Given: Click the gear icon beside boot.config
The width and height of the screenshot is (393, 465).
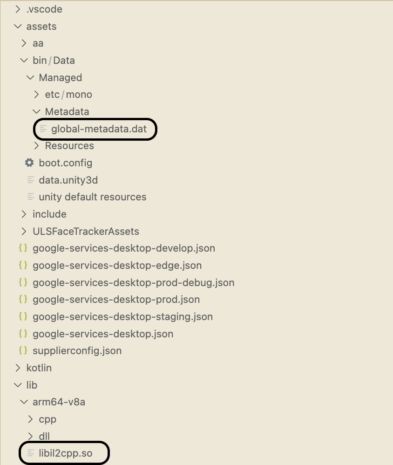Looking at the screenshot, I should click(29, 163).
